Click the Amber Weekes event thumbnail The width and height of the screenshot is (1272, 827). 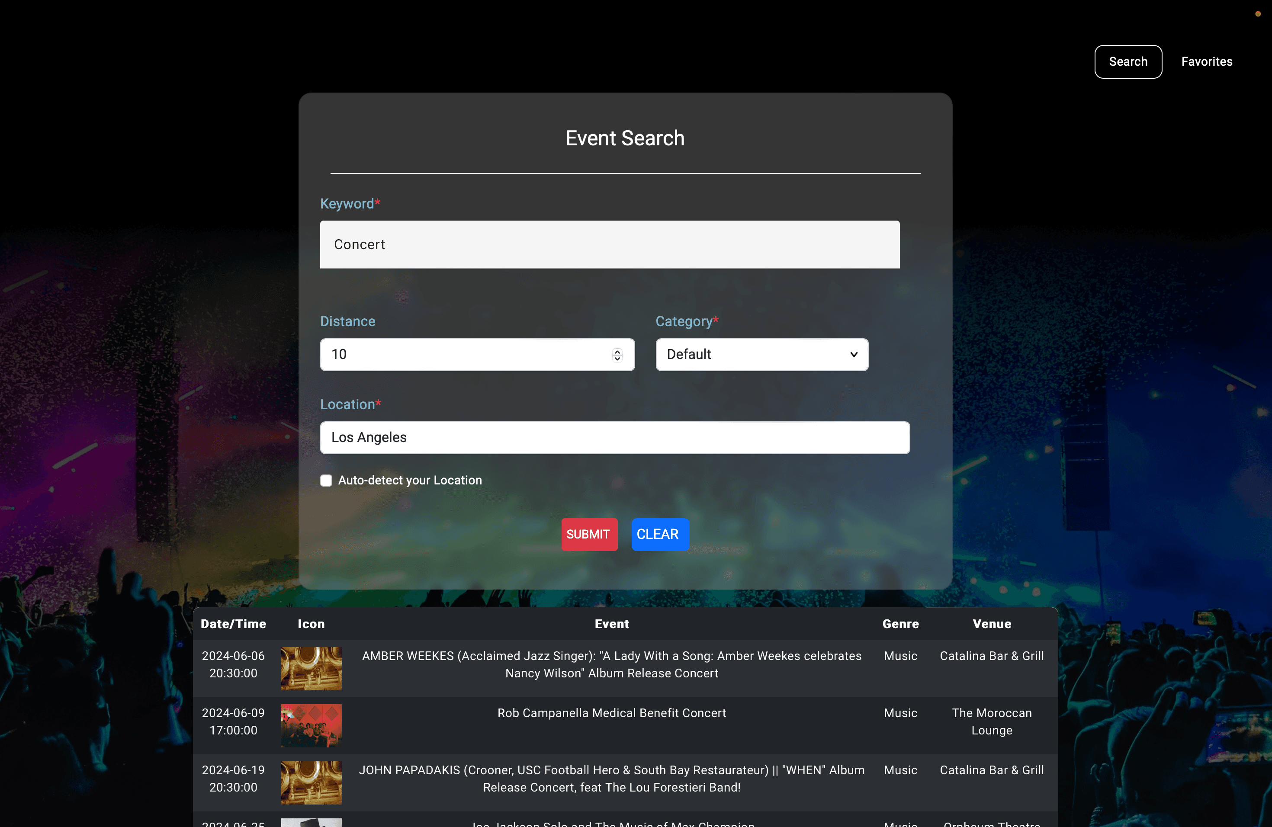(312, 668)
